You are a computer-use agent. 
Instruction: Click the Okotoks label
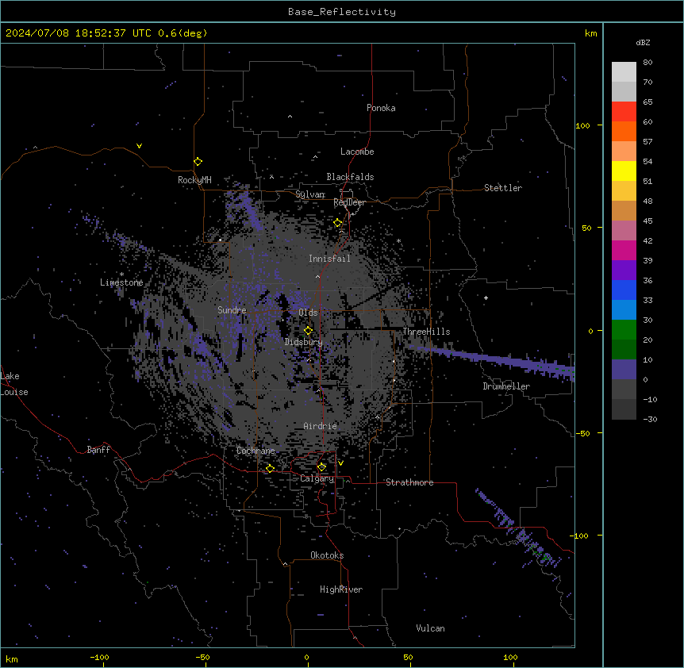(x=327, y=555)
